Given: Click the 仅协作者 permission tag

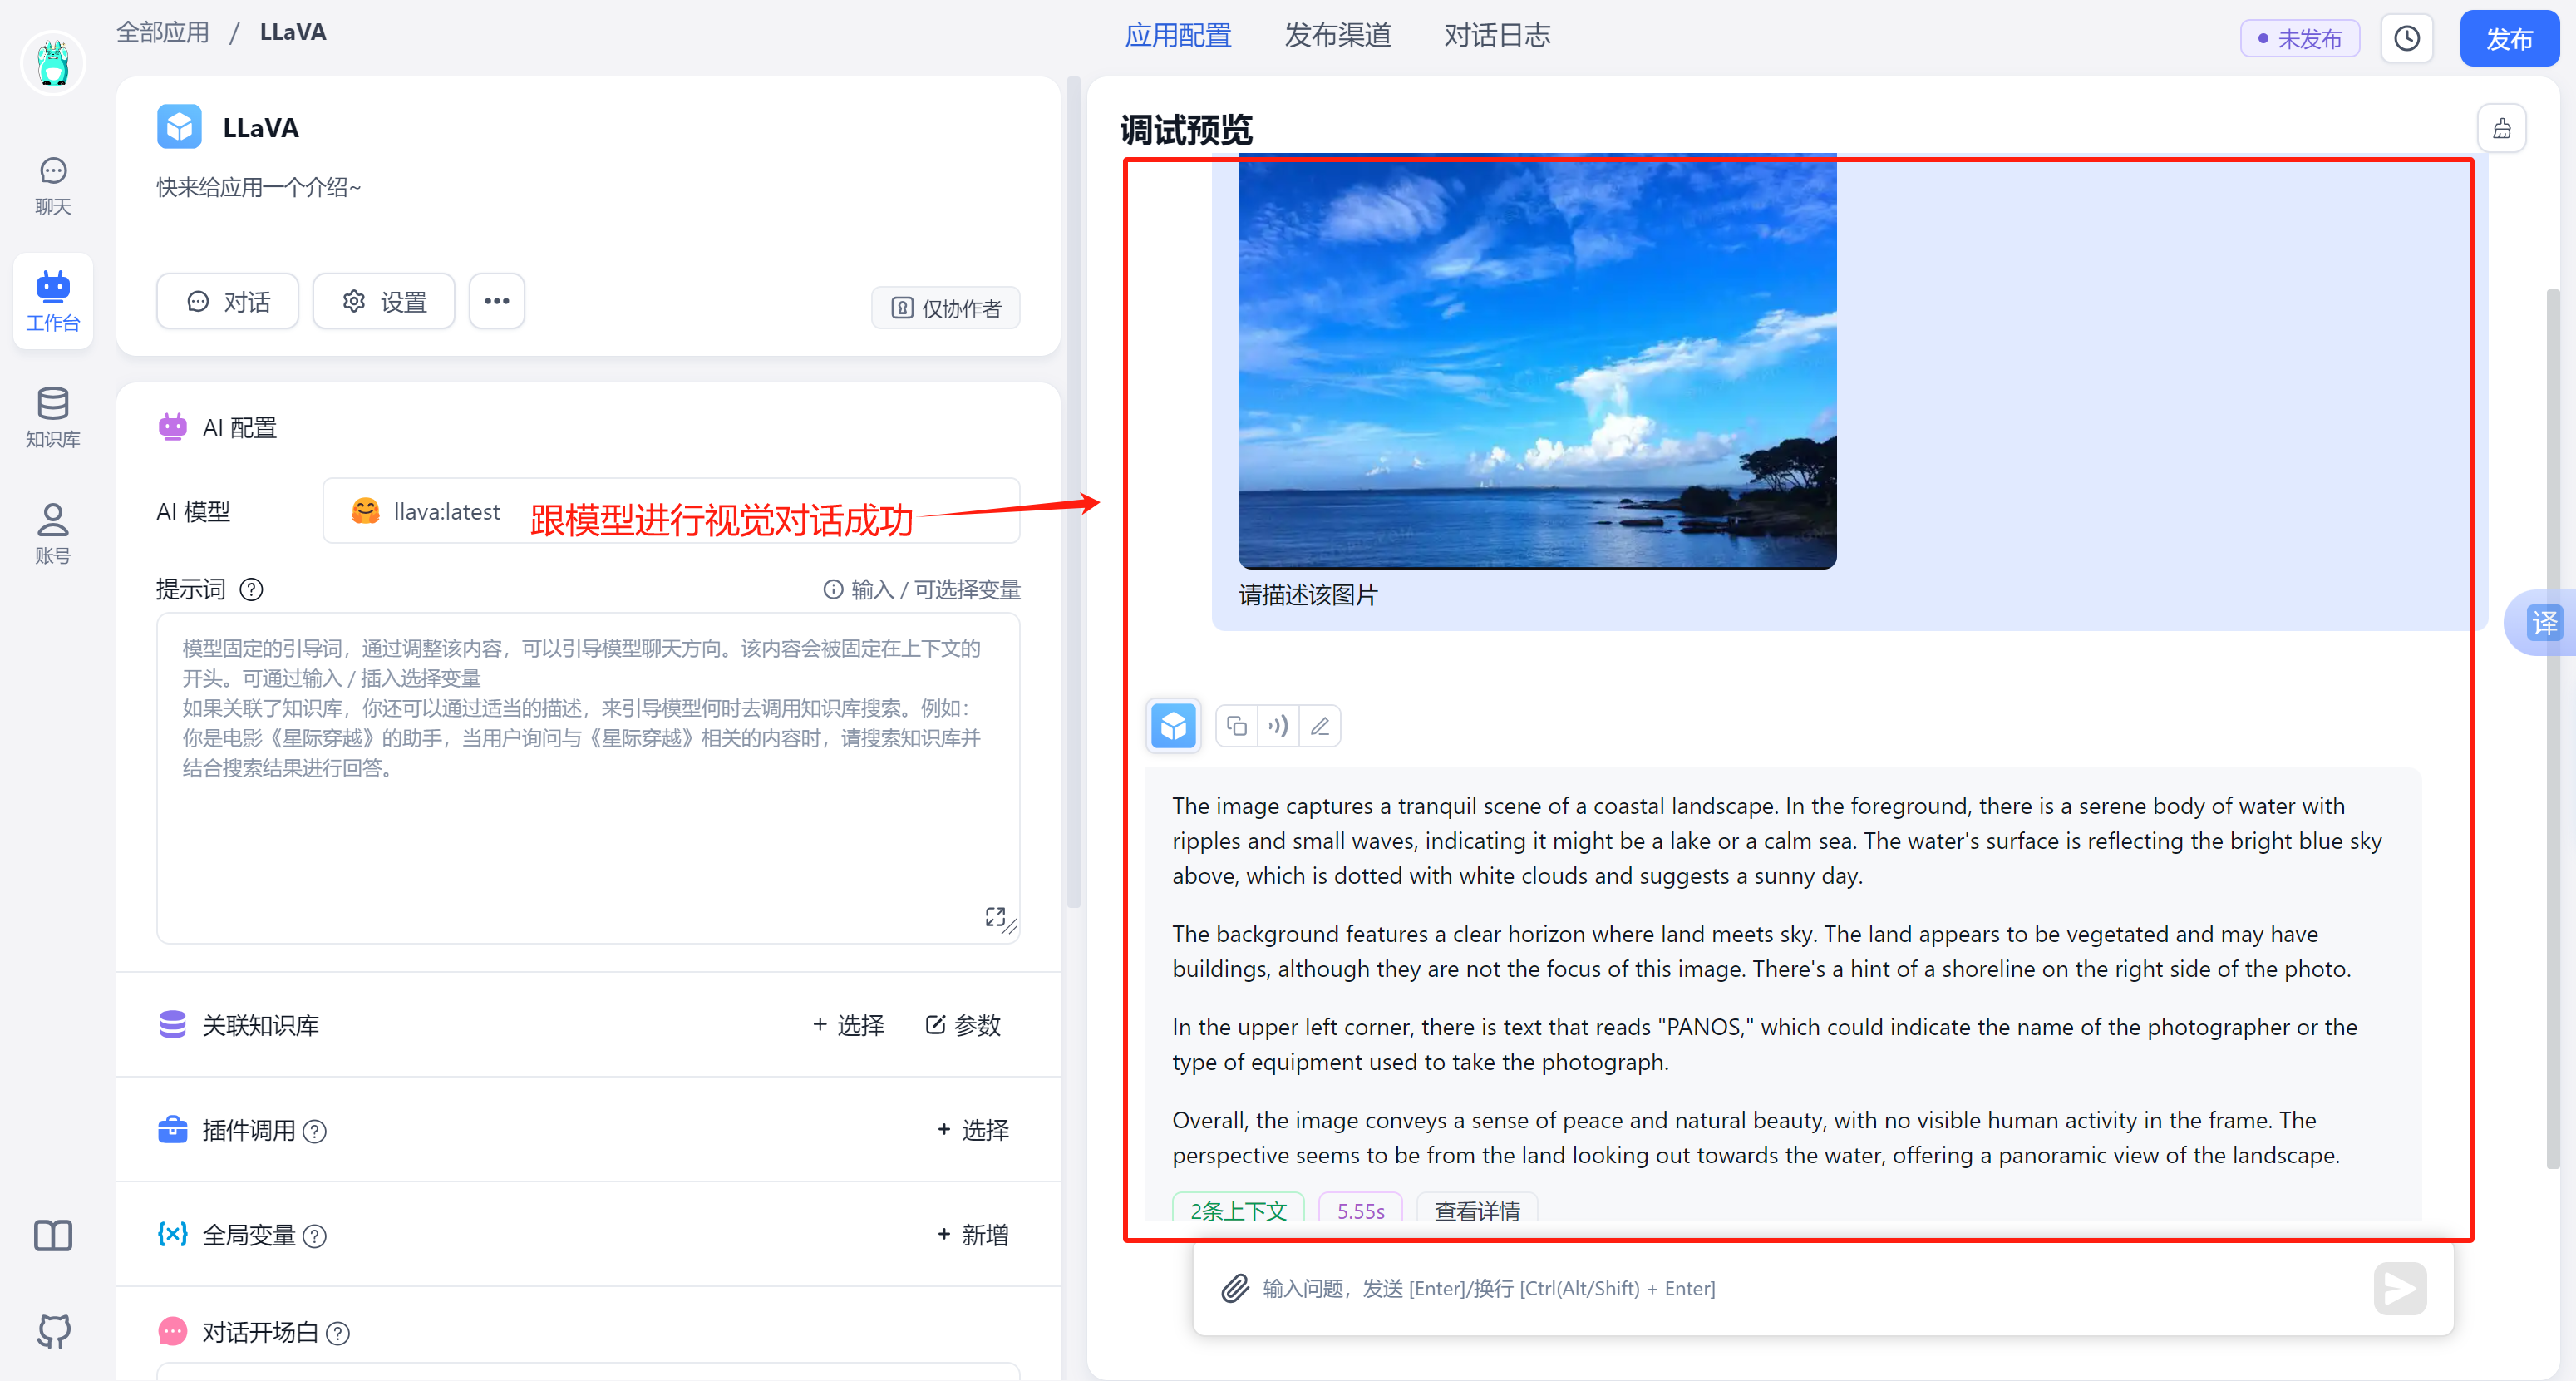Looking at the screenshot, I should click(946, 308).
